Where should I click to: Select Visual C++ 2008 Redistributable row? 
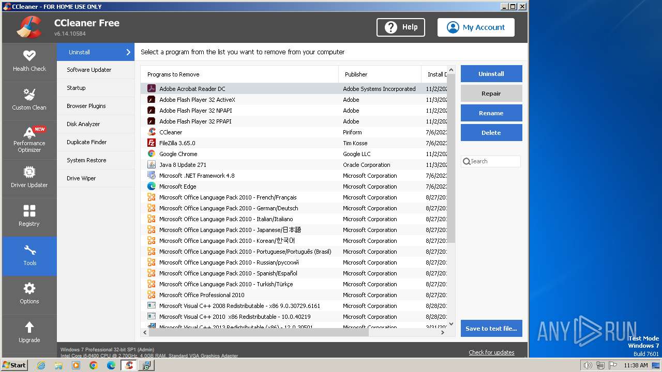click(294, 305)
